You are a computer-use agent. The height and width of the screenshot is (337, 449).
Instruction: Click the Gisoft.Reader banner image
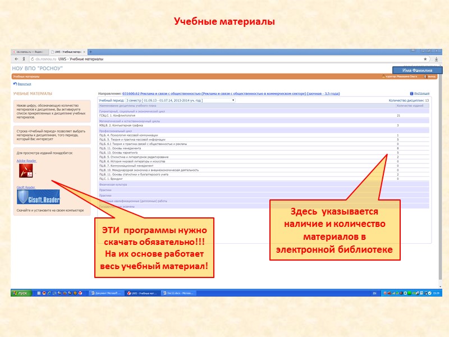tap(38, 197)
